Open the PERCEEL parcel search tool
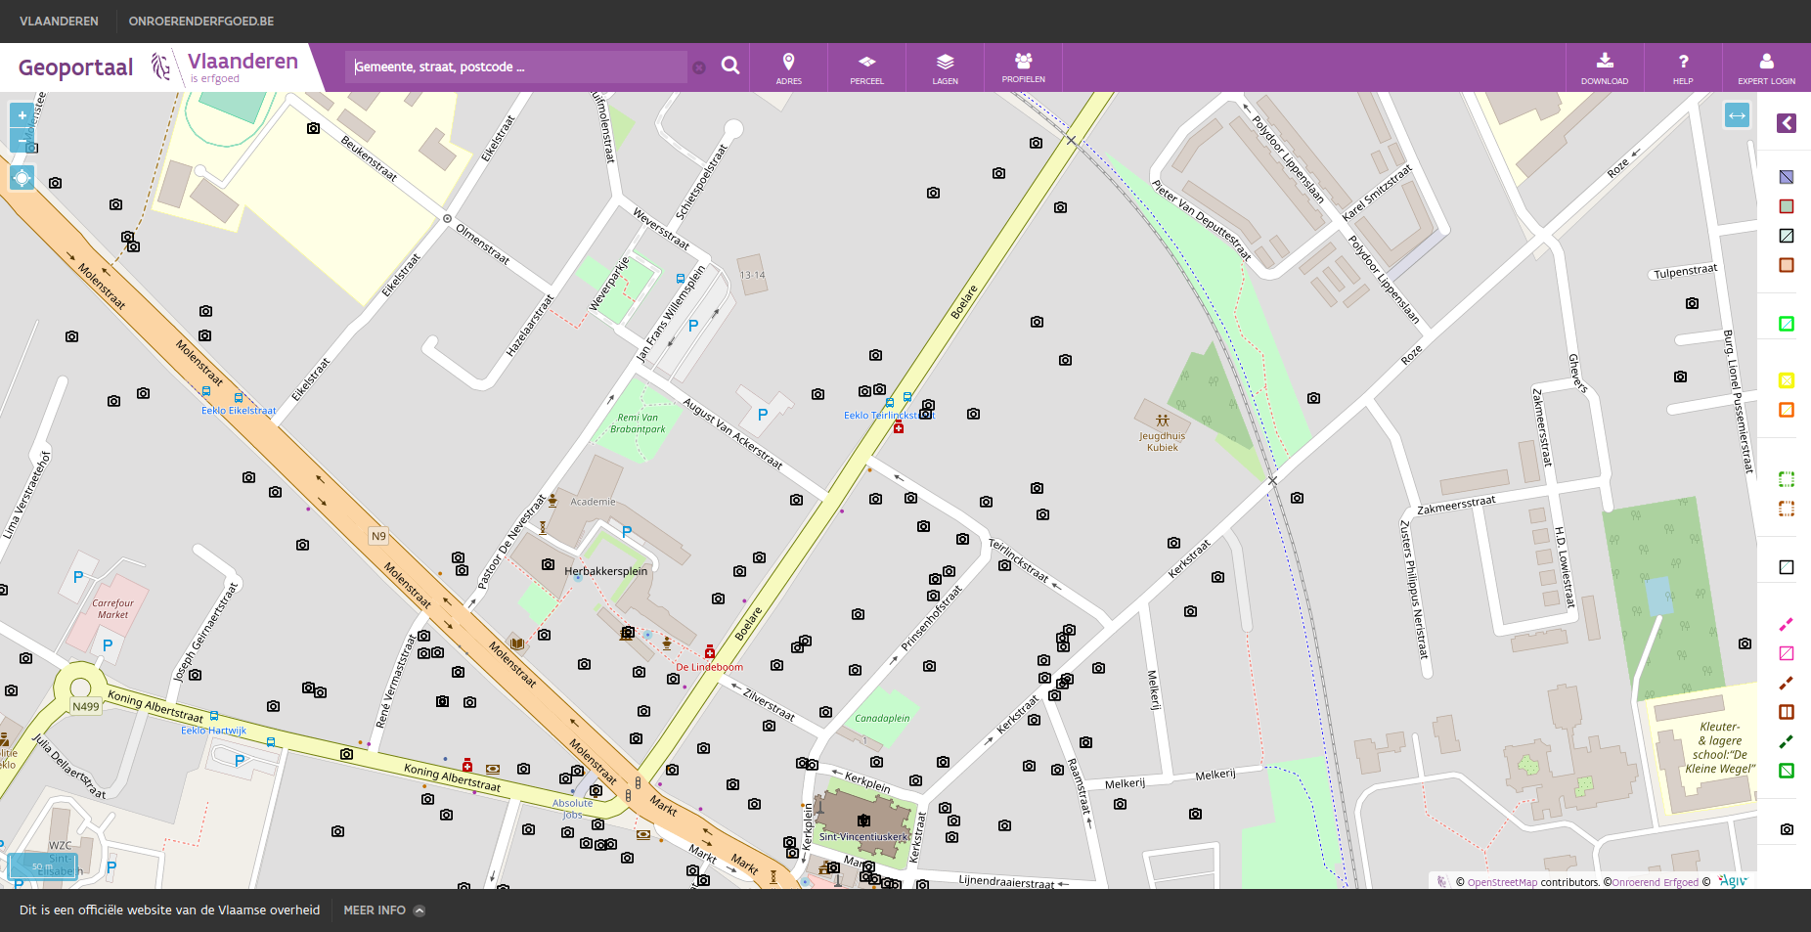 pos(866,67)
